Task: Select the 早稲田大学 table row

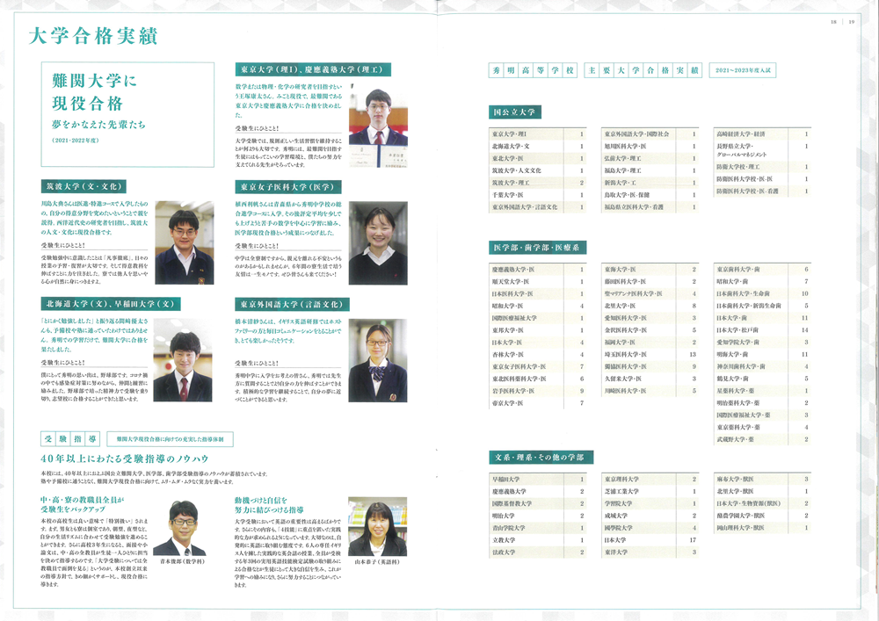Action: [x=538, y=480]
